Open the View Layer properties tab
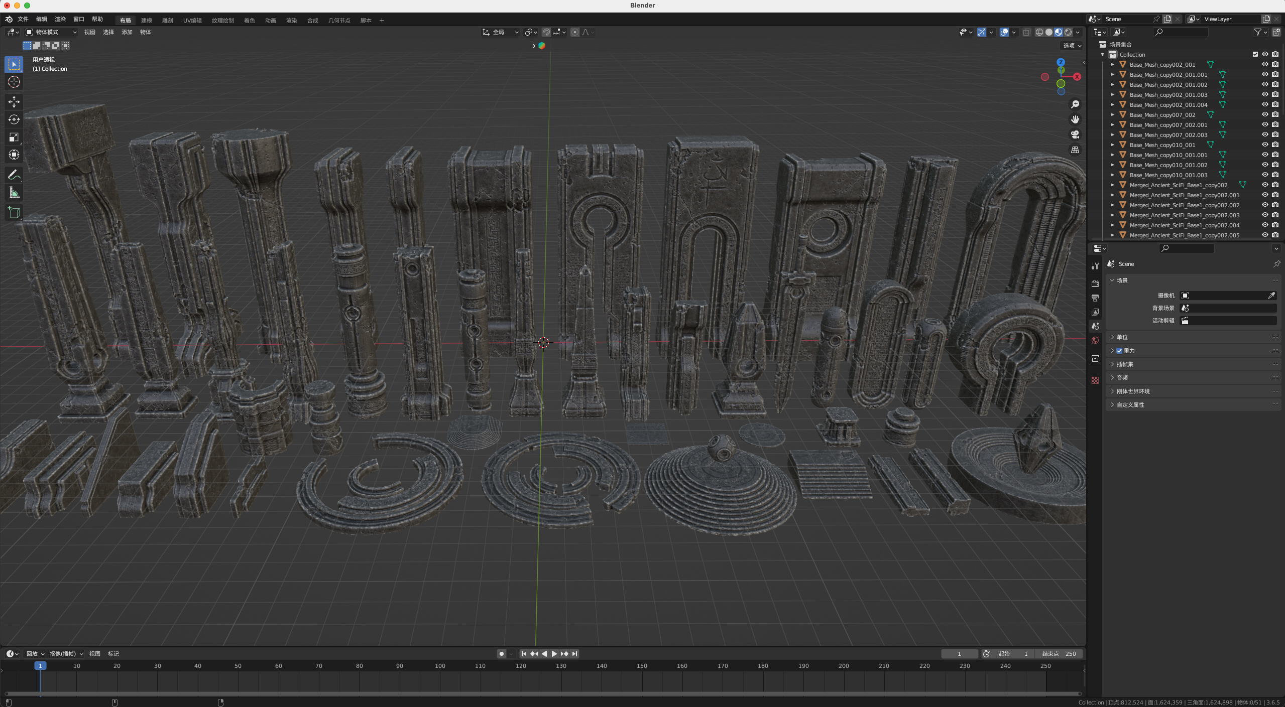The image size is (1285, 707). coord(1095,312)
